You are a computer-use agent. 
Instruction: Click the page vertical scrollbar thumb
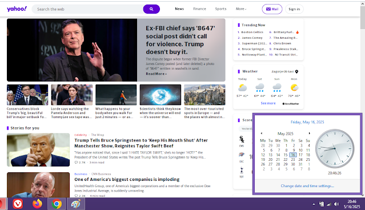coord(363,18)
